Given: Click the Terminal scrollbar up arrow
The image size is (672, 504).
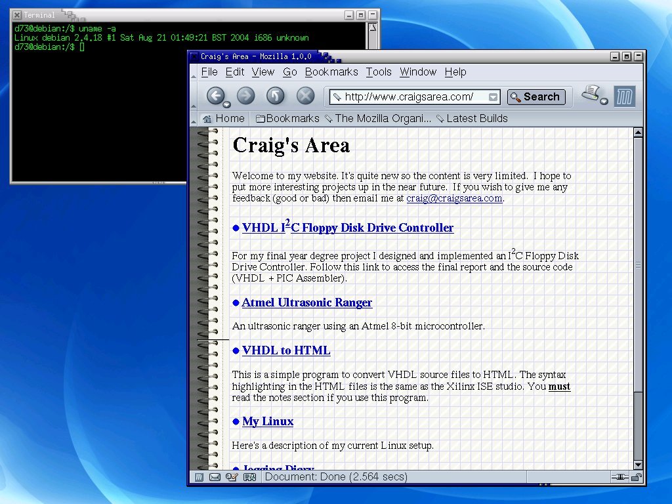Looking at the screenshot, I should (373, 28).
